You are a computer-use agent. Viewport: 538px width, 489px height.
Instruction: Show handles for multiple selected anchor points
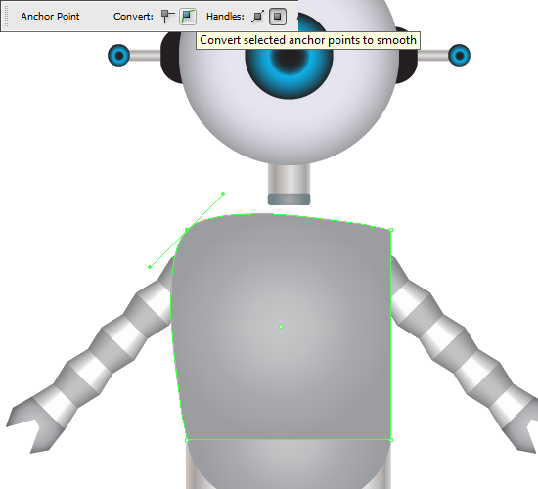pos(257,16)
